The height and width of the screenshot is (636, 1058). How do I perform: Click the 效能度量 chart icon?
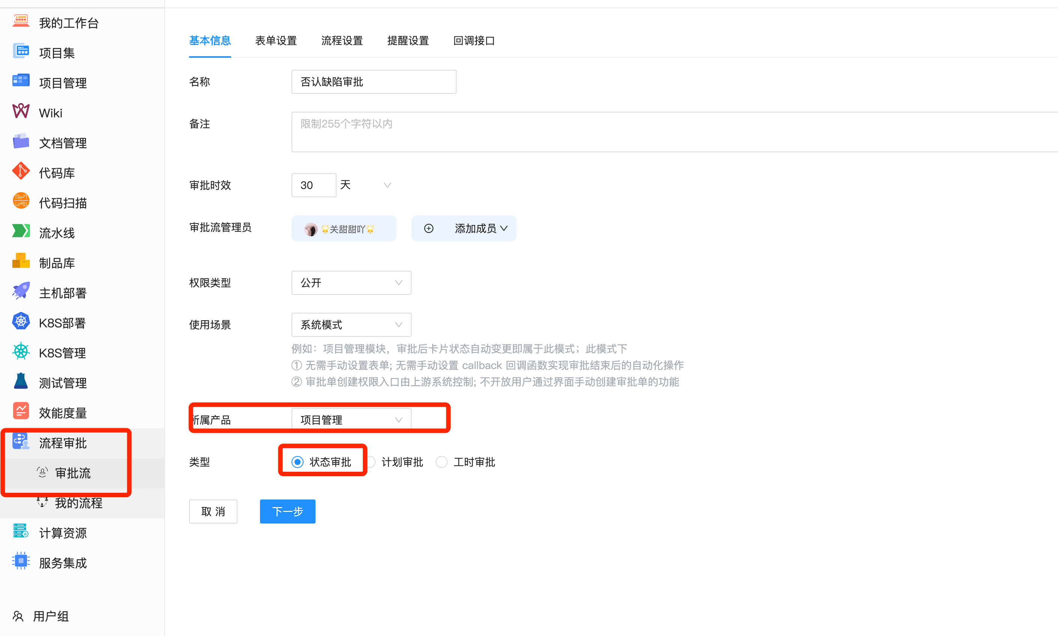(x=21, y=411)
